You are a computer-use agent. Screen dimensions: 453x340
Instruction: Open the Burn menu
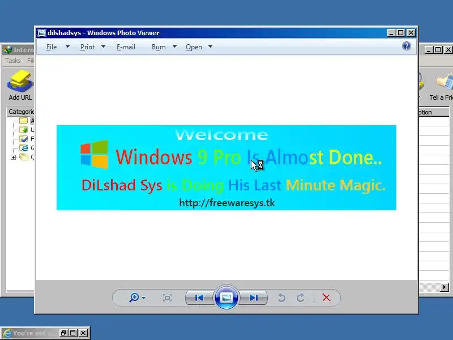tap(159, 47)
